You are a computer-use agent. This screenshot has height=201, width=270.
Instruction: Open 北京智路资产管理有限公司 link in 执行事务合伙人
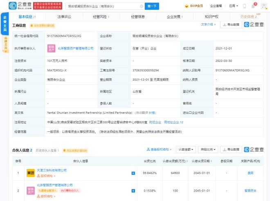click(x=76, y=48)
